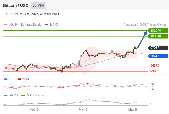169x114 pixels.
Task: Click the blue MA 50 legend swatch
Action: point(46,25)
